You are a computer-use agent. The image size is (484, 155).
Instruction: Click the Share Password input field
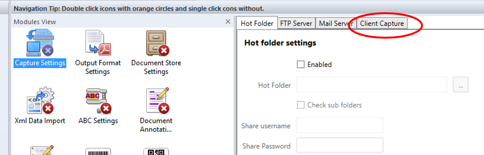point(340,145)
